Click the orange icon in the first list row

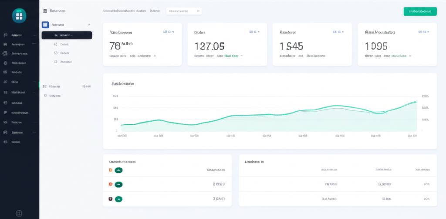pyautogui.click(x=110, y=171)
